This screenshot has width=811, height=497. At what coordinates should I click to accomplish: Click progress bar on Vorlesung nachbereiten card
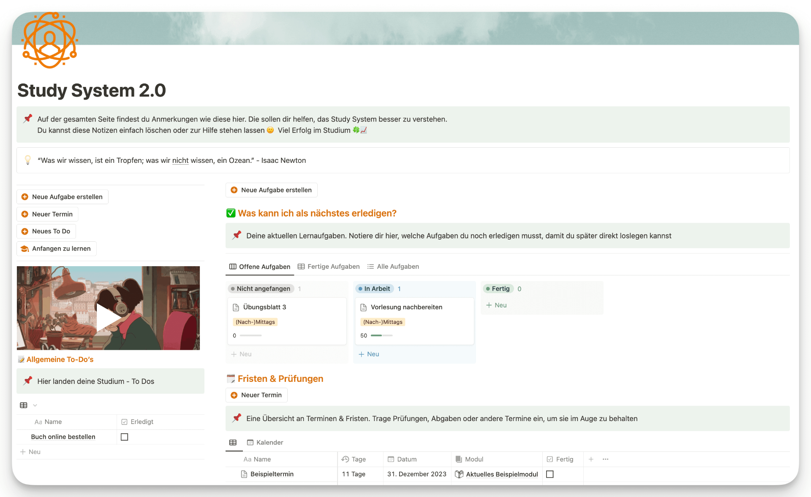coord(381,335)
